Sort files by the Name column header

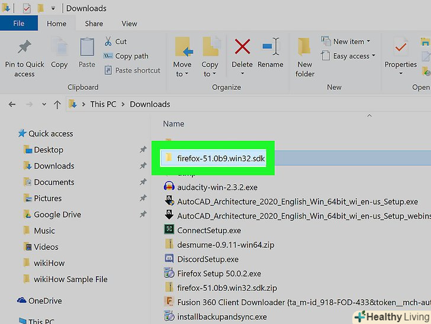pyautogui.click(x=173, y=124)
